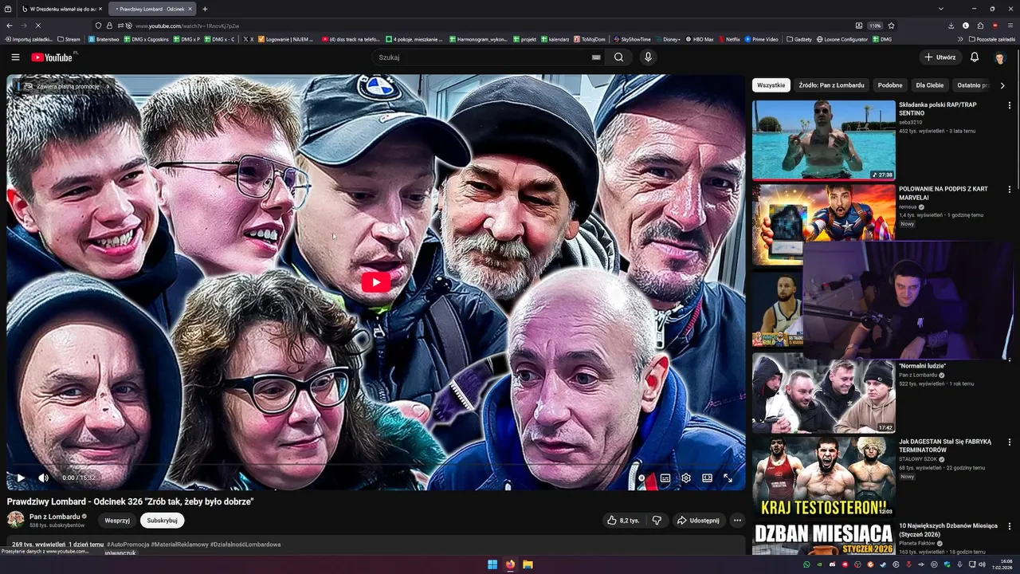Open the on-screen keyboard icon in search box

(595, 57)
